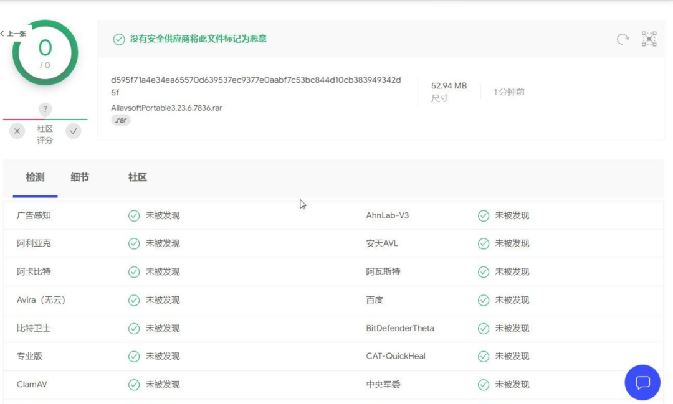Image resolution: width=673 pixels, height=404 pixels.
Task: Open the 社区 tab
Action: click(x=136, y=177)
